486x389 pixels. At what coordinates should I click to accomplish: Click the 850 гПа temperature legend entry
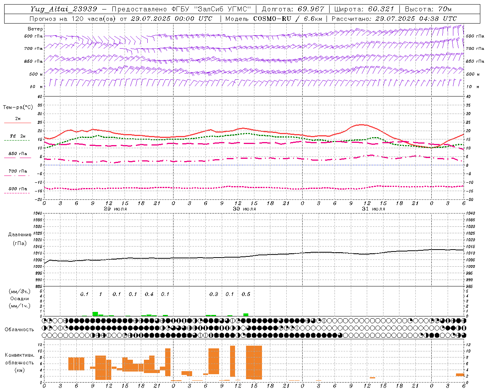tap(17, 153)
